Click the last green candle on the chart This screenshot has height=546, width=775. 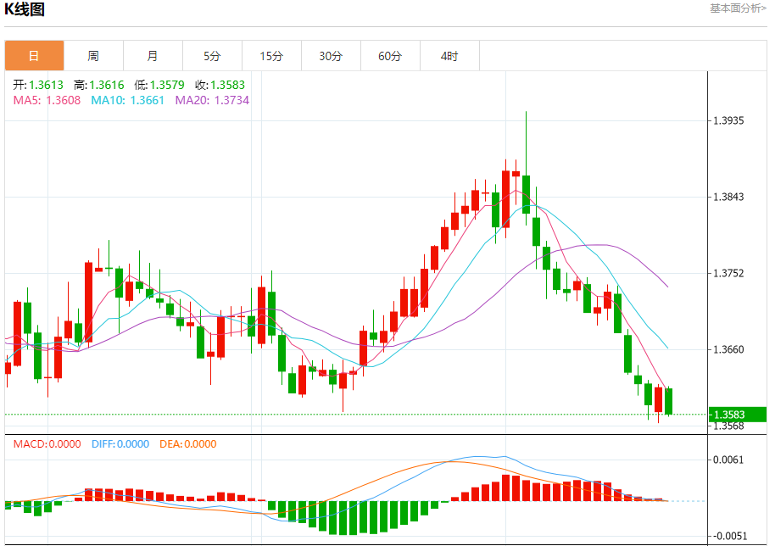669,401
